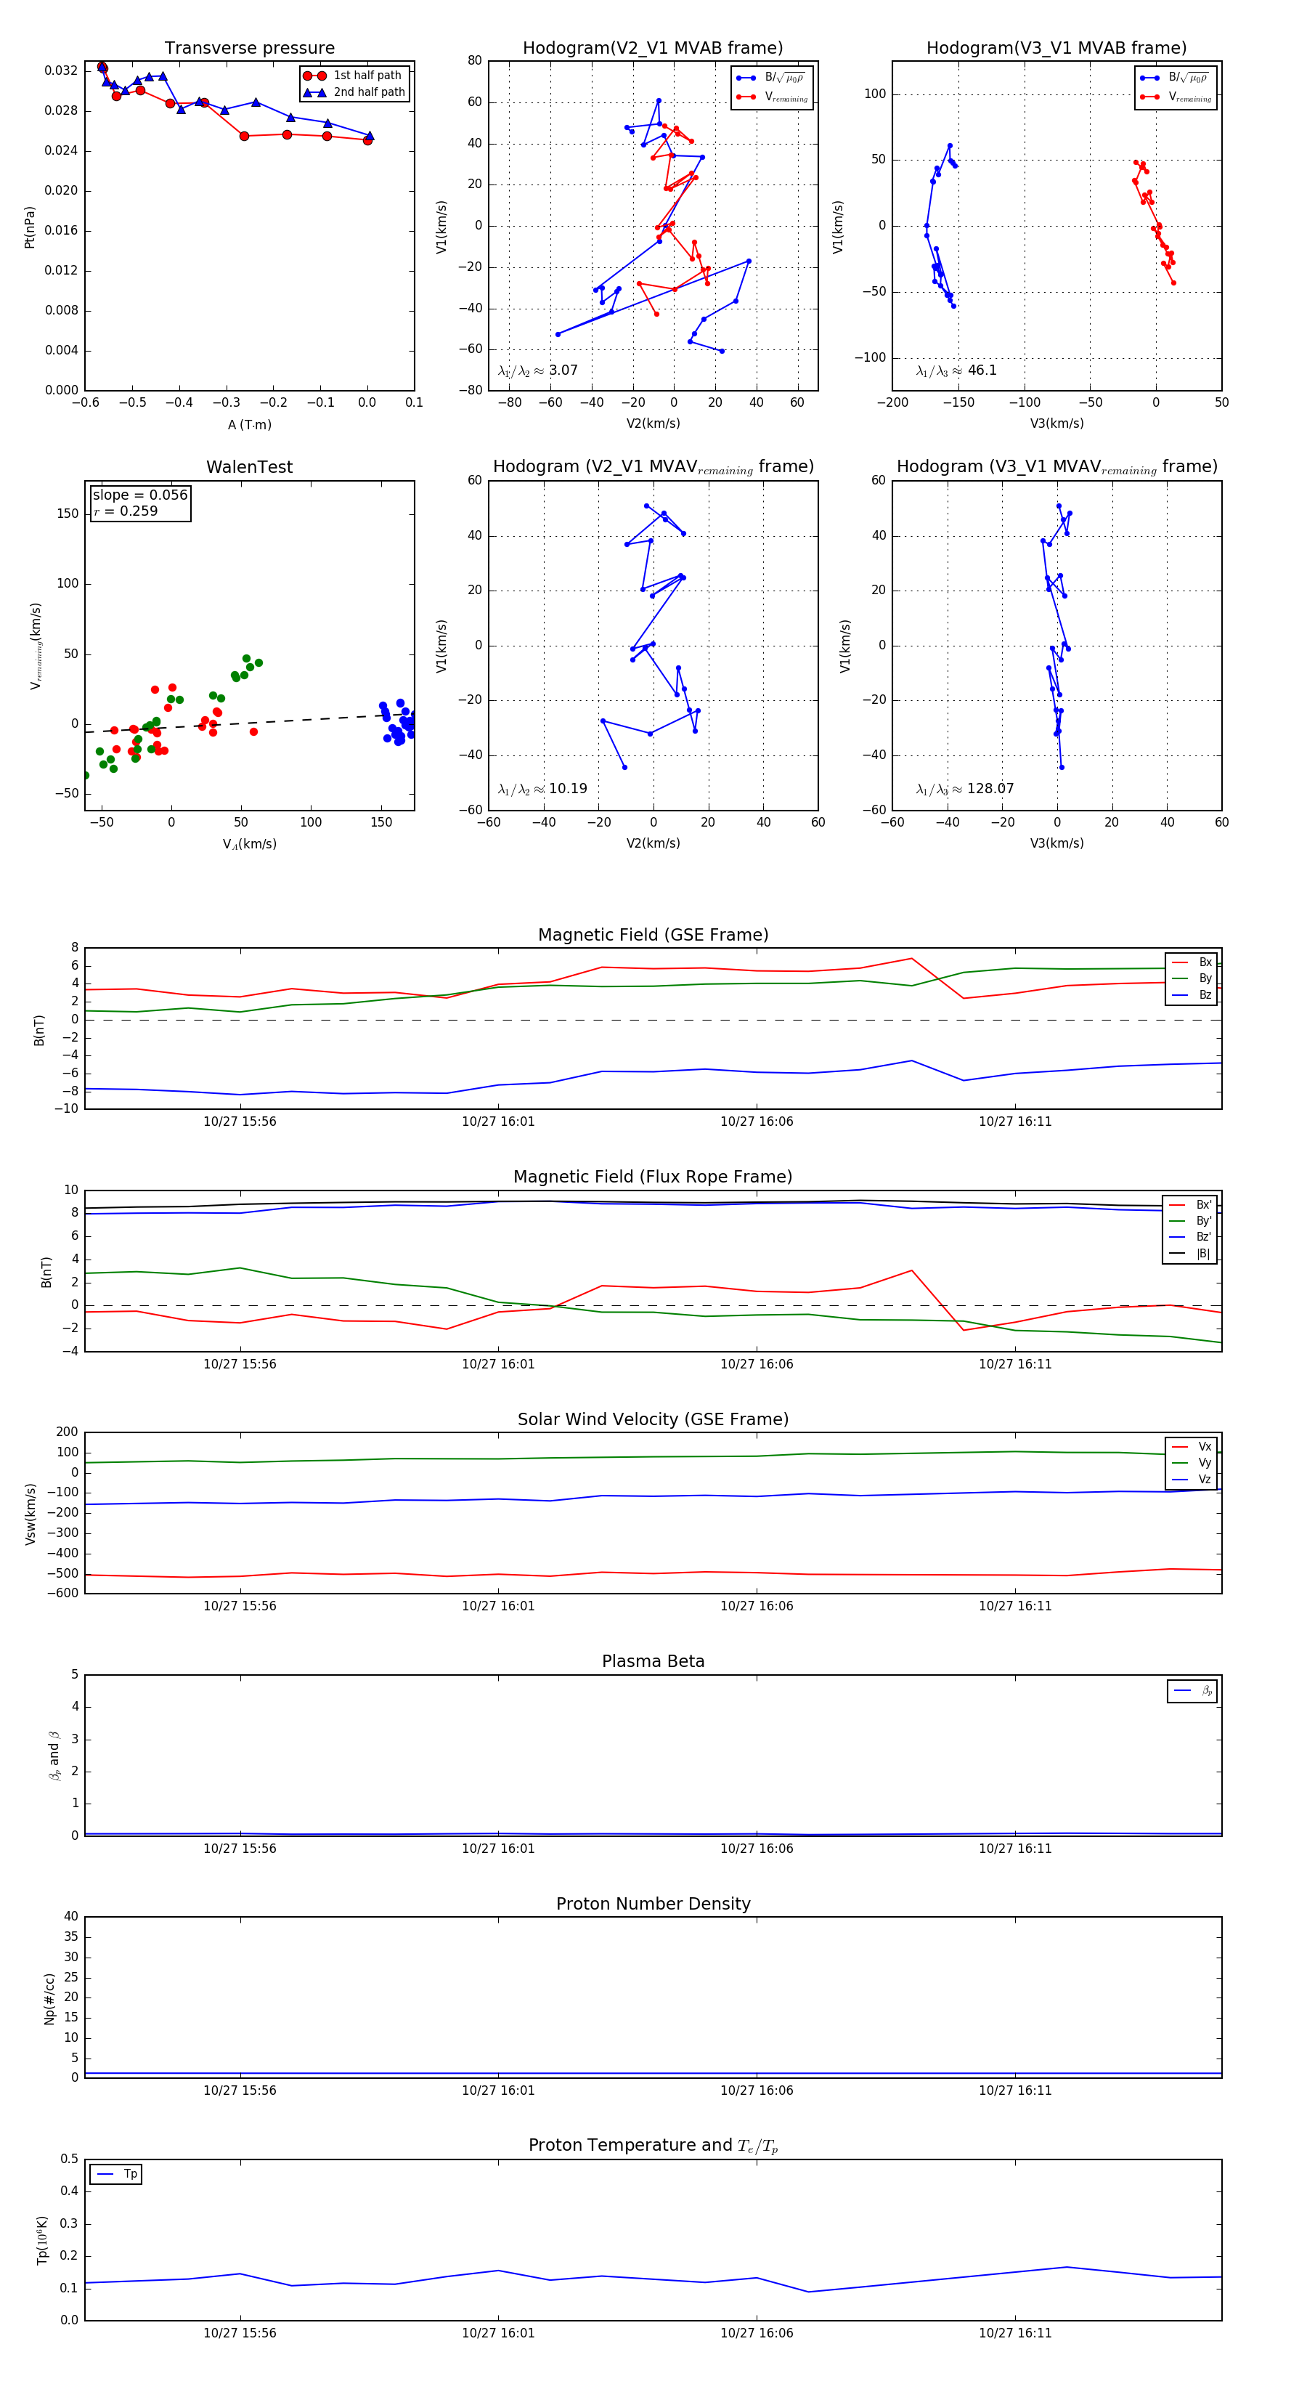The height and width of the screenshot is (2397, 1307).
Task: Click the 'Hodogram(V2_V1 MVAB frame)' title
Action: click(652, 49)
